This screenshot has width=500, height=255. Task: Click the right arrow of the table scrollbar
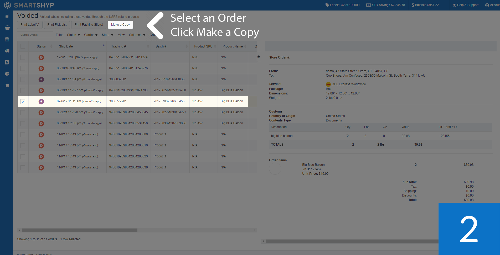tap(255, 230)
